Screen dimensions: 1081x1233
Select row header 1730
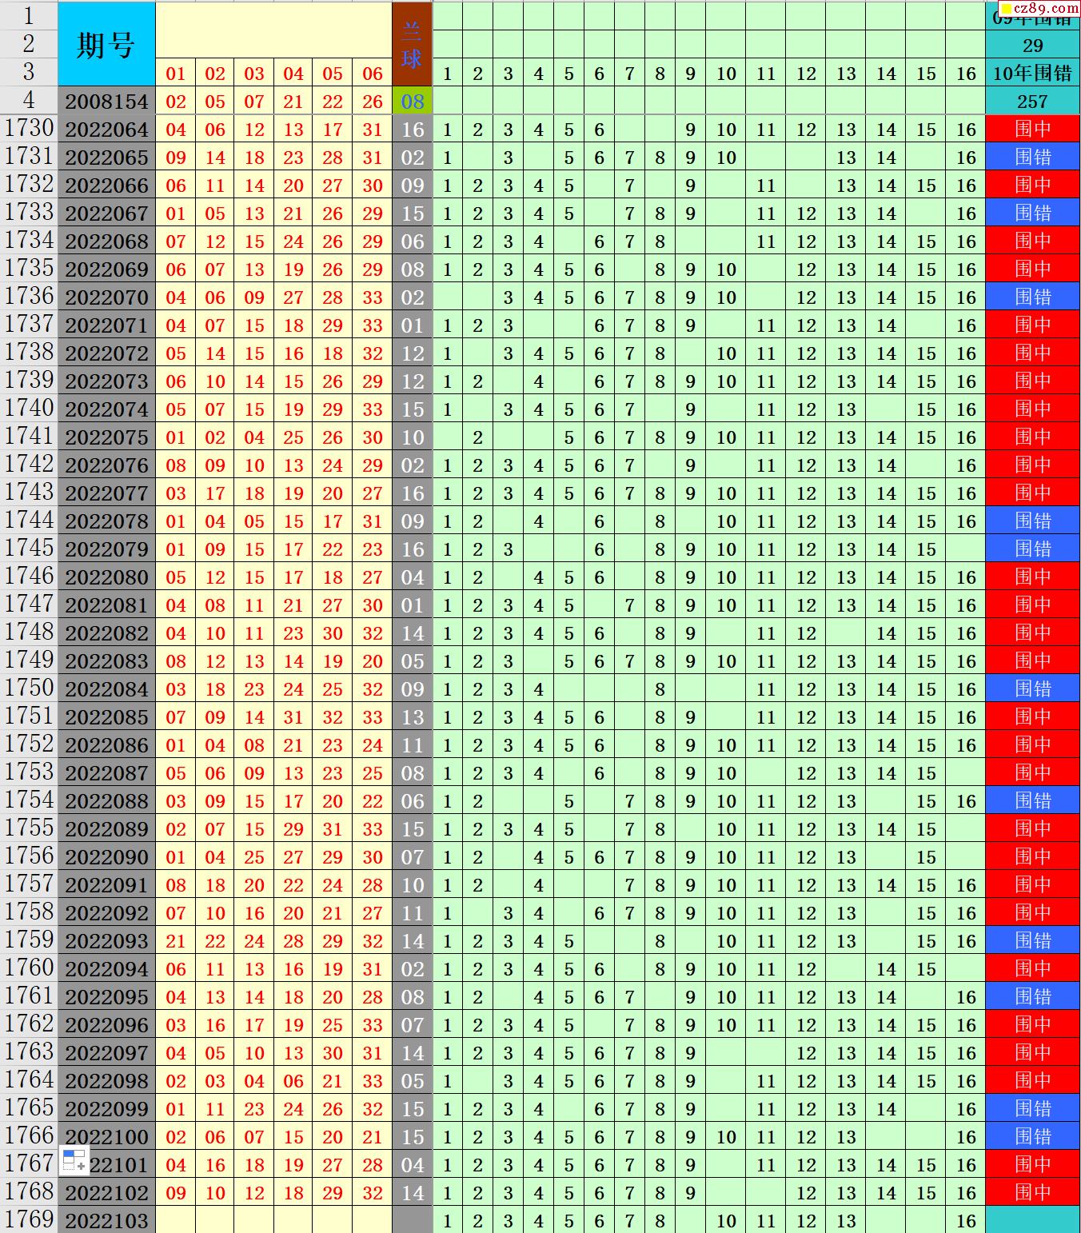[x=29, y=129]
